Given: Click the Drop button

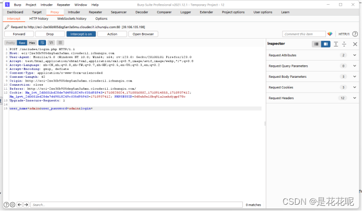Looking at the screenshot, I should (x=50, y=34).
